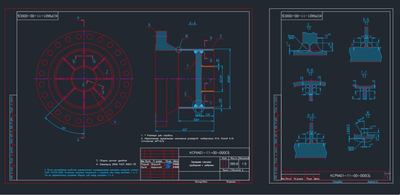The width and height of the screenshot is (400, 195).
Task: Click callout number 6 on flange leader
Action: pos(149,25)
